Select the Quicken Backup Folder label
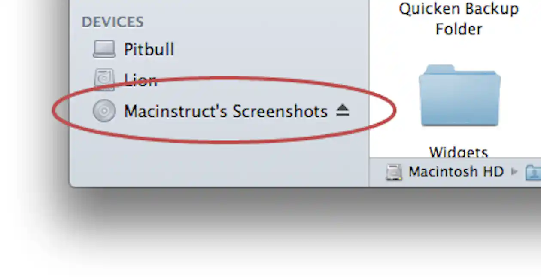Image resolution: width=541 pixels, height=277 pixels. [459, 19]
